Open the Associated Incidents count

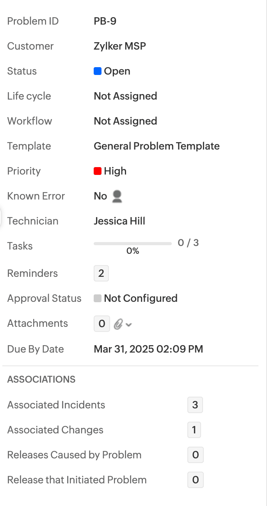[195, 405]
